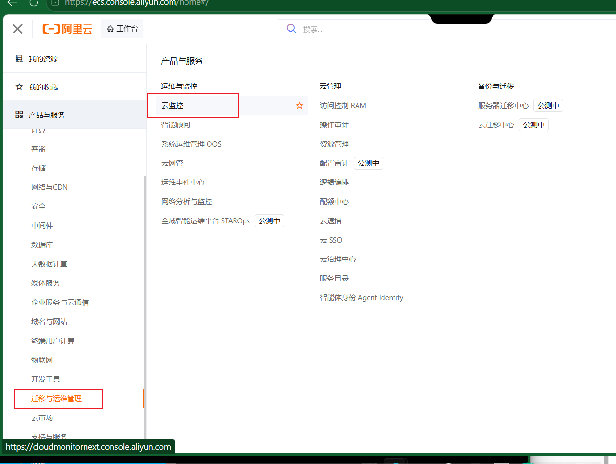Select the 企业服务与云通信 category

[x=60, y=302]
